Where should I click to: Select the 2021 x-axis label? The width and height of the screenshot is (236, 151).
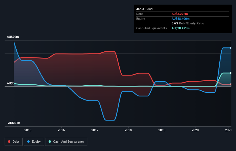(x=228, y=130)
